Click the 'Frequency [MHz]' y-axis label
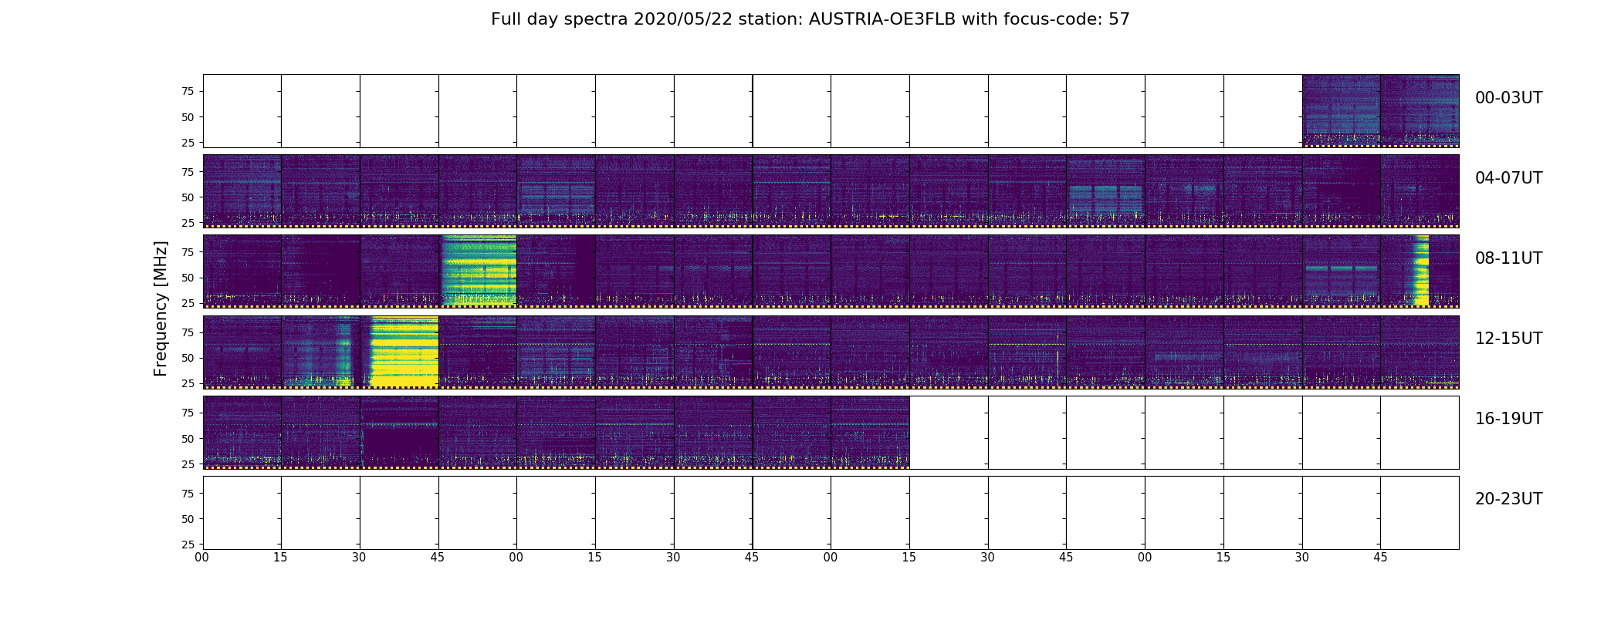The height and width of the screenshot is (617, 1621). (x=161, y=308)
